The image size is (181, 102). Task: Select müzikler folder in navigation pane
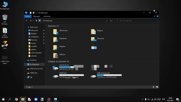tap(34, 46)
